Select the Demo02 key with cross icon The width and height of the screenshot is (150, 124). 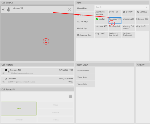[142, 13]
